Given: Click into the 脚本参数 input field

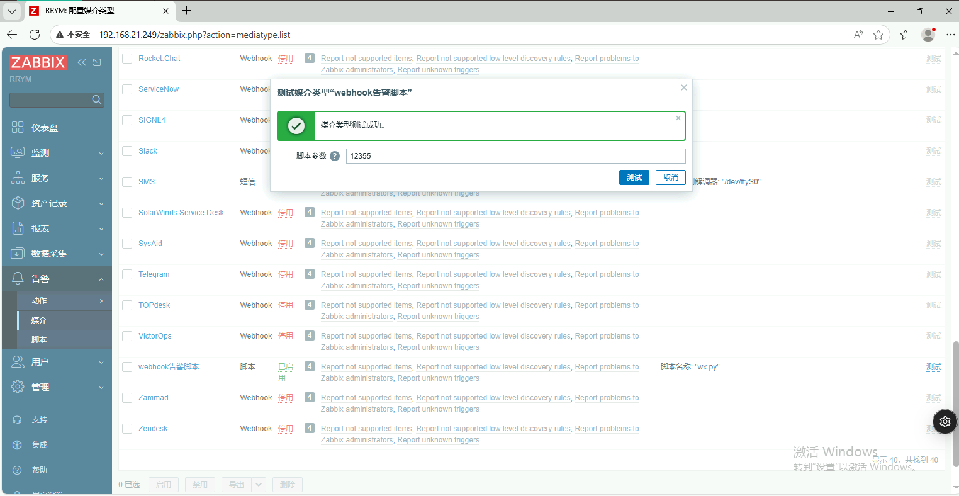Looking at the screenshot, I should pos(515,156).
